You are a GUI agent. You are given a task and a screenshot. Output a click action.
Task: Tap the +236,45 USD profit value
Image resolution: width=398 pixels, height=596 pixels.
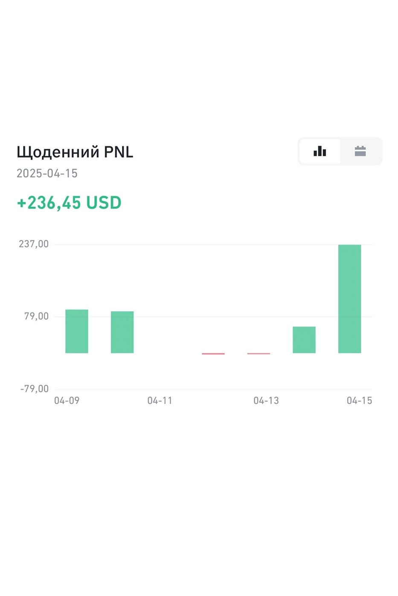click(69, 203)
